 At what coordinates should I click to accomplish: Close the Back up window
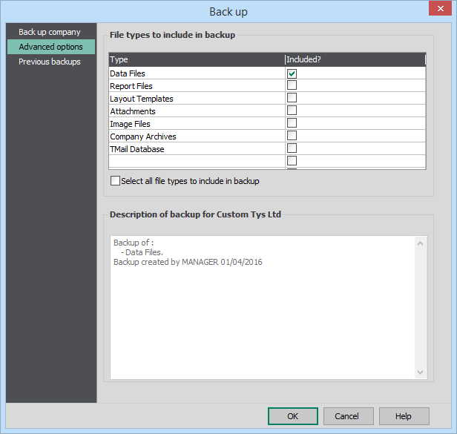point(441,8)
